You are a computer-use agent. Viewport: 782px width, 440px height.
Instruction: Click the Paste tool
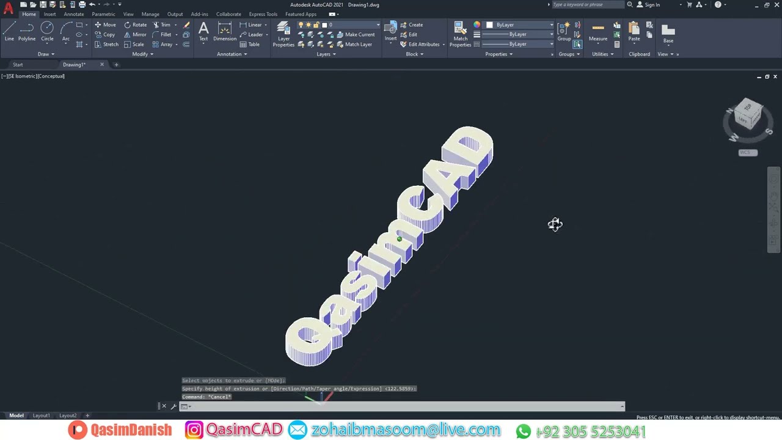(x=634, y=32)
